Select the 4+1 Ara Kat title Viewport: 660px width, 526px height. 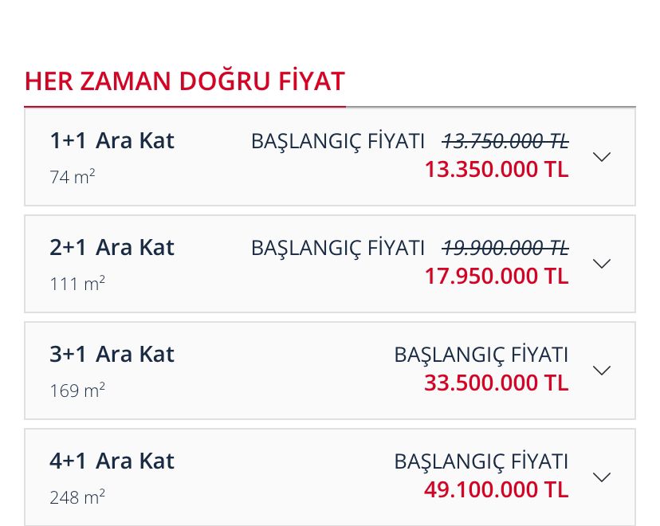coord(112,461)
